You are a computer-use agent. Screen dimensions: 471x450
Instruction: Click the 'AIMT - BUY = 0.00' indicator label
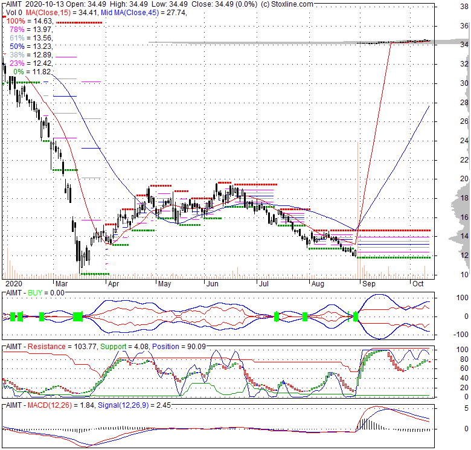coord(35,293)
